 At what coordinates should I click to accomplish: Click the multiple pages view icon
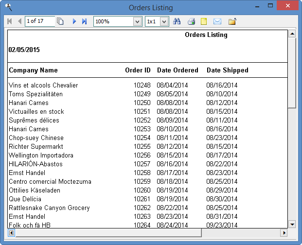pyautogui.click(x=60, y=21)
